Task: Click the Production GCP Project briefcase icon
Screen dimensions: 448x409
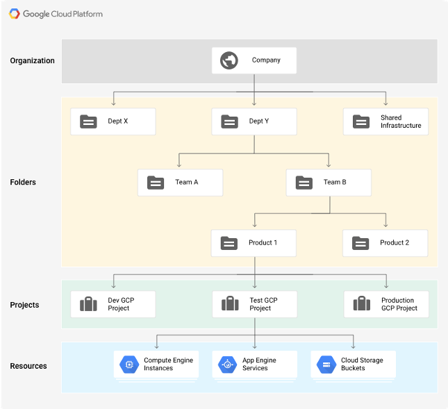Action: click(362, 303)
